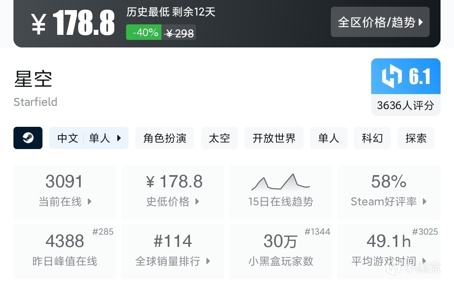This screenshot has width=454, height=283.
Task: Click the #285 rank label
Action: click(103, 231)
